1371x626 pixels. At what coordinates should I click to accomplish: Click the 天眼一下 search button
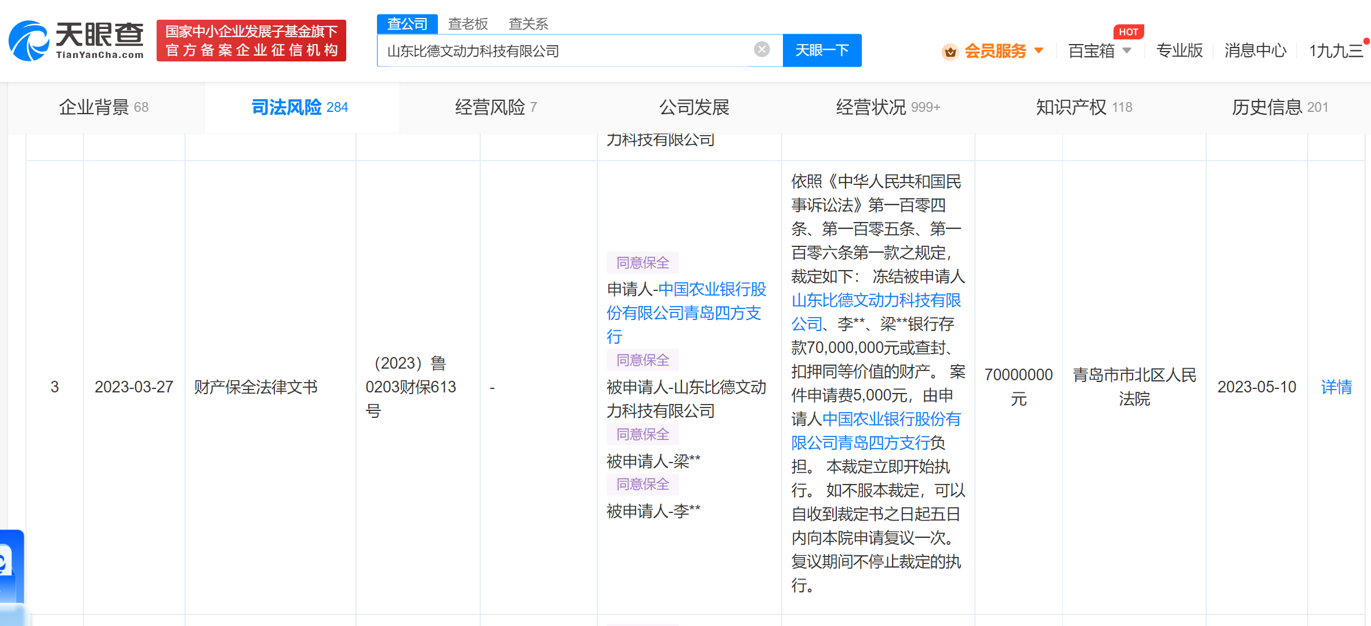click(x=822, y=50)
